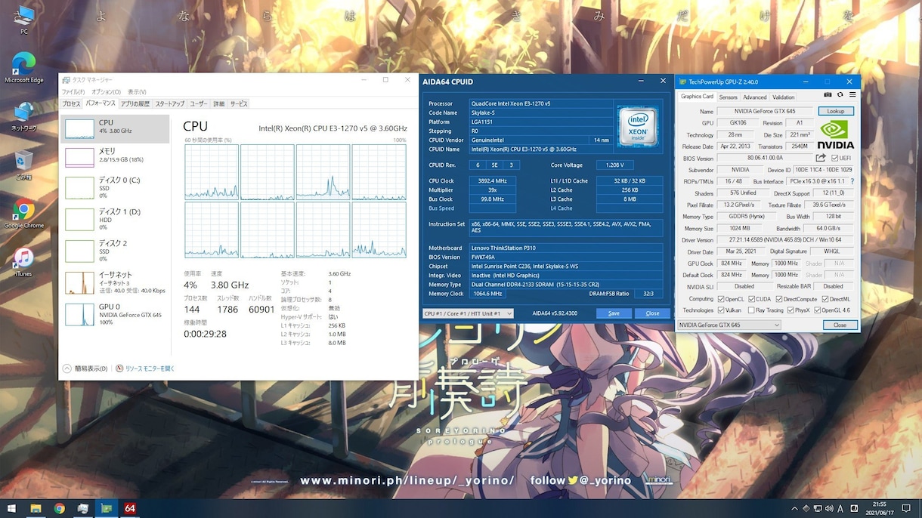Viewport: 922px width, 518px height.
Task: Click the BIOS export share icon in GPU-Z
Action: point(821,158)
